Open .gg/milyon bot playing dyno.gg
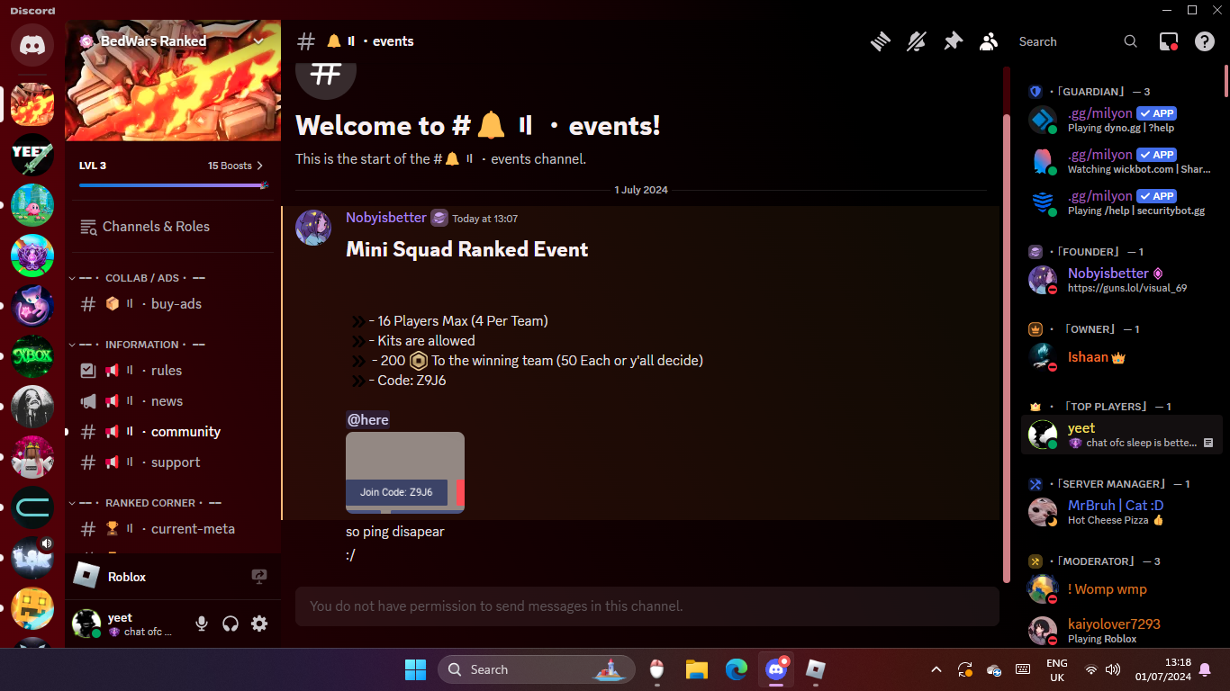1230x691 pixels. coord(1122,120)
